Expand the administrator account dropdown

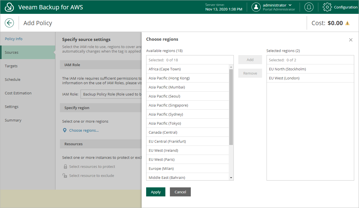[x=290, y=5]
